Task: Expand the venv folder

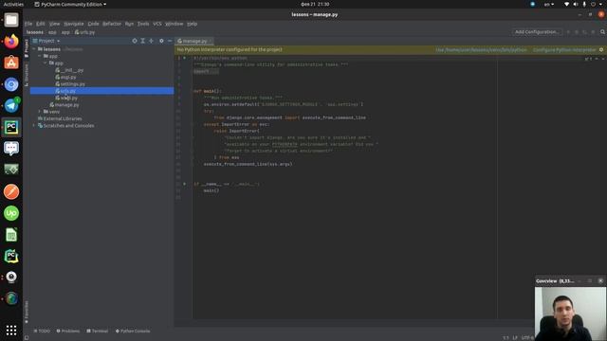Action: click(40, 112)
